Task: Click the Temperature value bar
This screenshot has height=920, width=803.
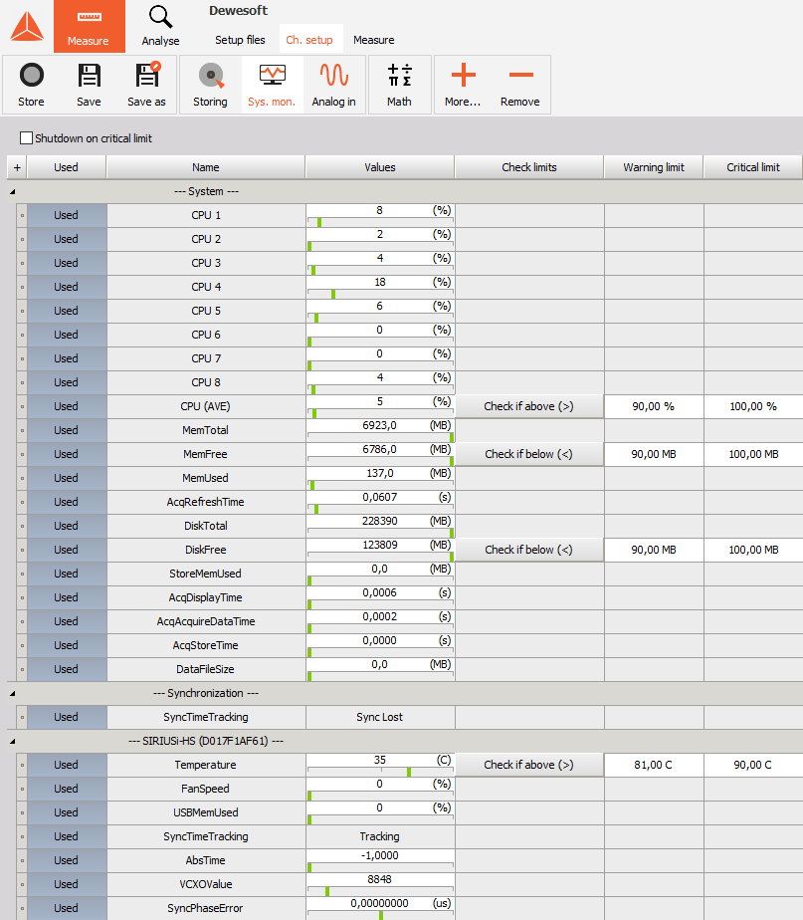Action: coord(380,765)
